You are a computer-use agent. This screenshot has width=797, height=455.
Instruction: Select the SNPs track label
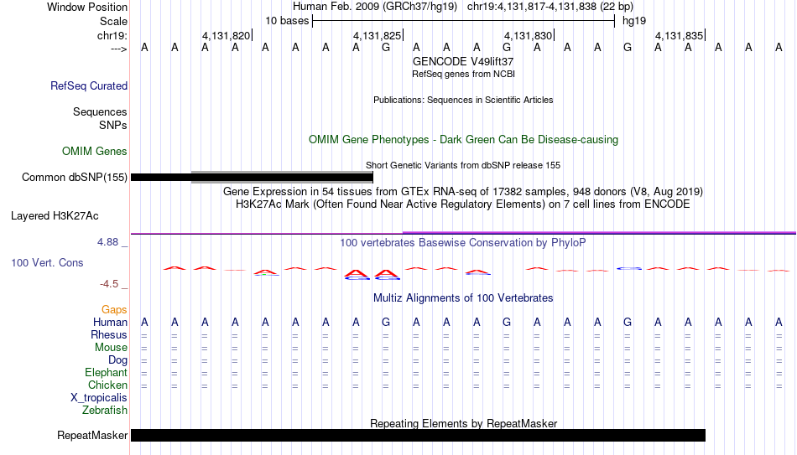click(x=113, y=125)
